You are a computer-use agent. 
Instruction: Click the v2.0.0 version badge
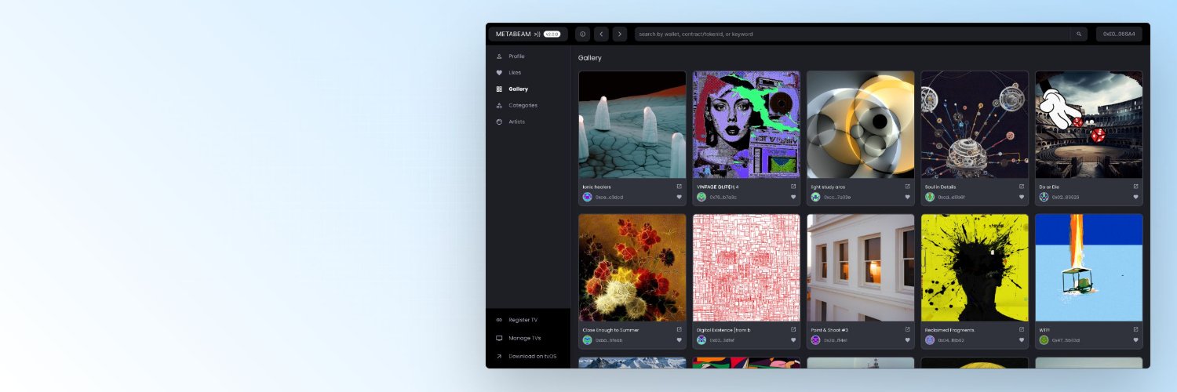[x=552, y=34]
